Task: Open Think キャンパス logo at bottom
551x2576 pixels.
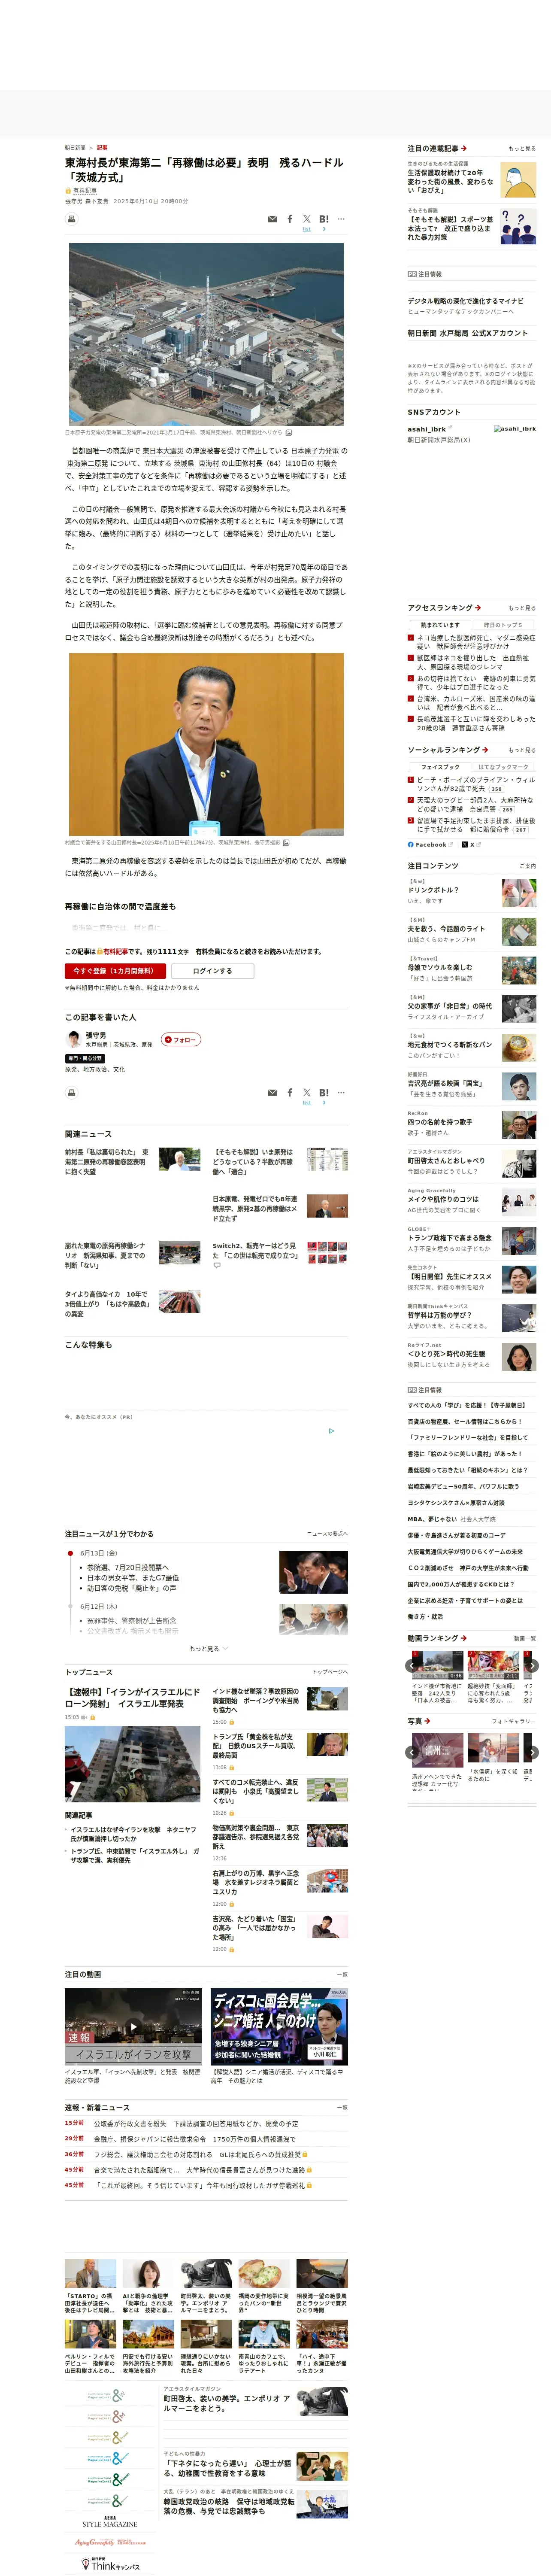Action: [110, 2564]
